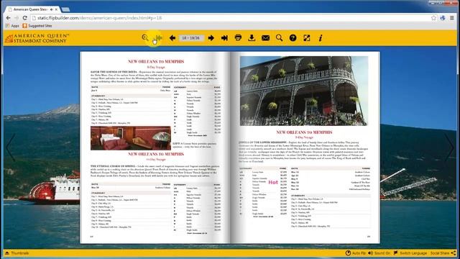460x259 pixels.
Task: Click the page number field 18-19/36
Action: coord(191,38)
